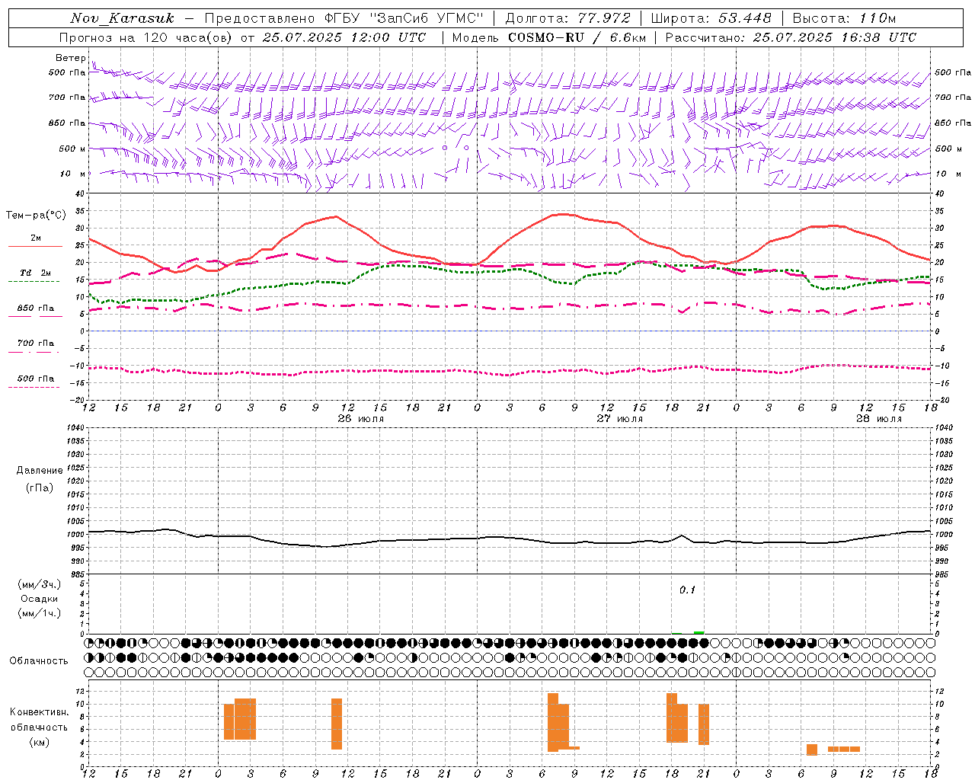Click the (гПа) unit label under Давление
The image size is (975, 780).
click(x=40, y=488)
